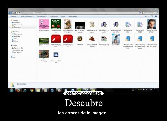Screen dimensions: 167x121
Task: Select Bibliotecas in the navigation pane
Action: point(15,32)
